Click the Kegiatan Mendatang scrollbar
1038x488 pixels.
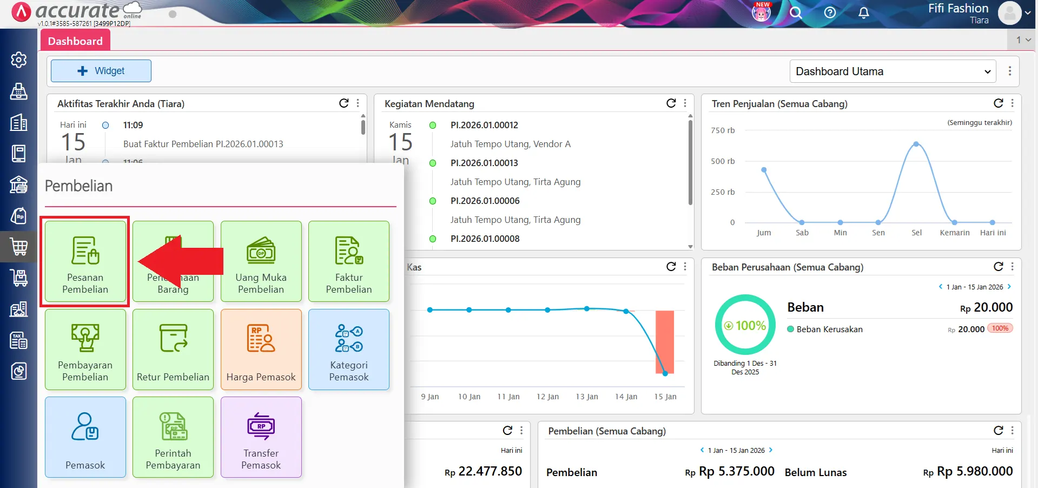690,162
